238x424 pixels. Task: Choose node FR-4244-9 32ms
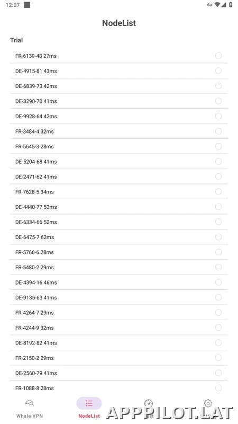(119, 328)
